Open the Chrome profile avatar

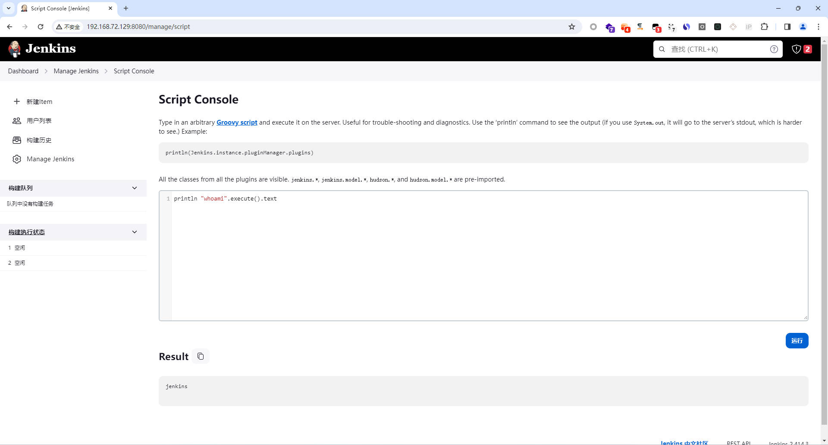tap(803, 27)
